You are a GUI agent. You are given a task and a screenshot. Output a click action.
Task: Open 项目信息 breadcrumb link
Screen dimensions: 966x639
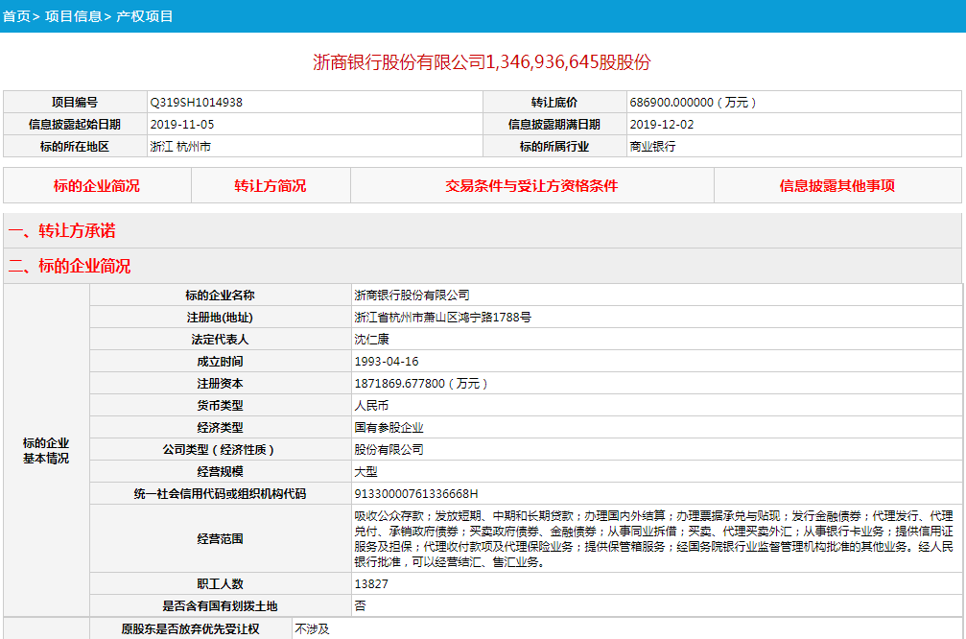[x=73, y=16]
